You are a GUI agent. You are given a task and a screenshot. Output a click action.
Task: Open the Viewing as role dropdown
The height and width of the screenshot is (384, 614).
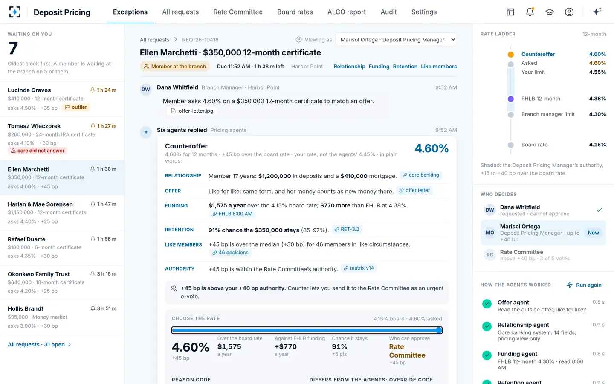396,40
